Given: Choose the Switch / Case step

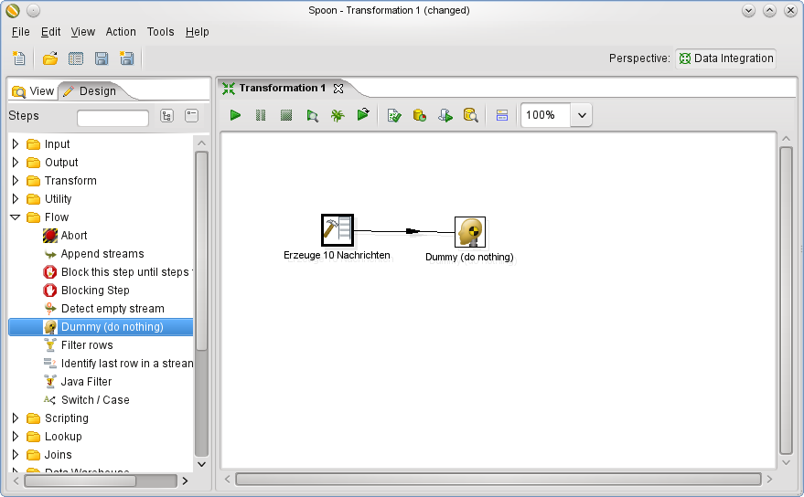Looking at the screenshot, I should 87,400.
